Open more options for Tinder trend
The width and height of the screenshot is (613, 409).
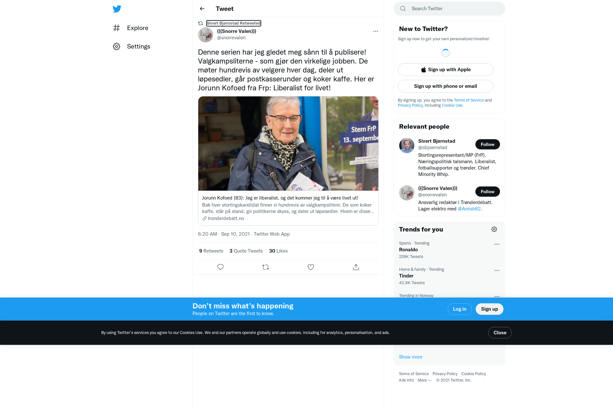pyautogui.click(x=497, y=270)
